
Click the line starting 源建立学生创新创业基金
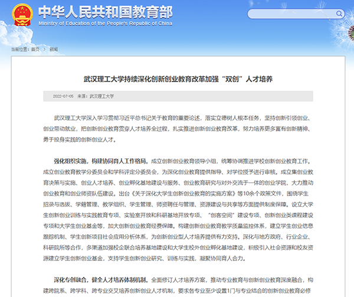pos(145,259)
